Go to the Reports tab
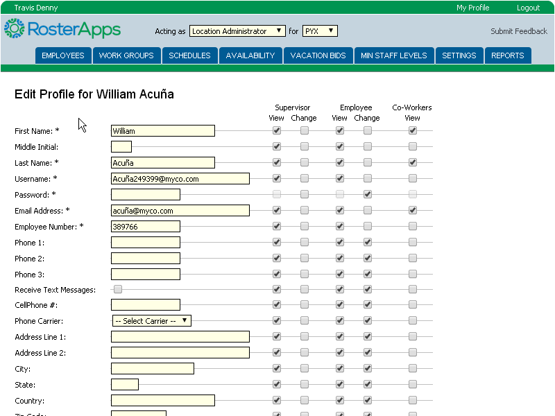This screenshot has width=555, height=416. pos(507,55)
